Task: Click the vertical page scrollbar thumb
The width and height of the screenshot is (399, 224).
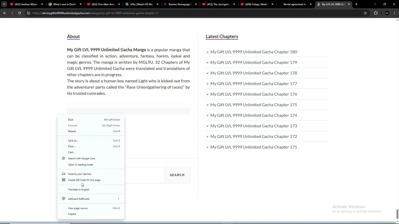Action: pyautogui.click(x=397, y=214)
